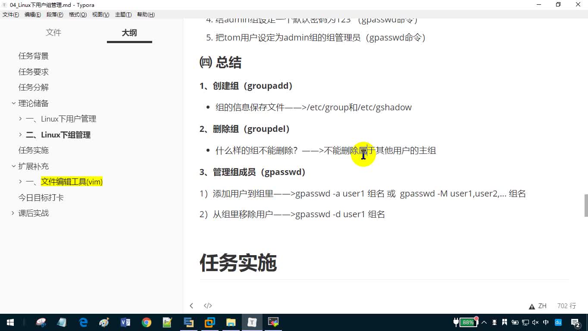
Task: Open the power plug battery tray icon
Action: click(x=515, y=322)
